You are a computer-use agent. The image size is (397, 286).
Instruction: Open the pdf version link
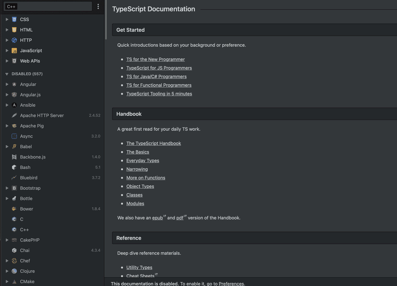(180, 218)
